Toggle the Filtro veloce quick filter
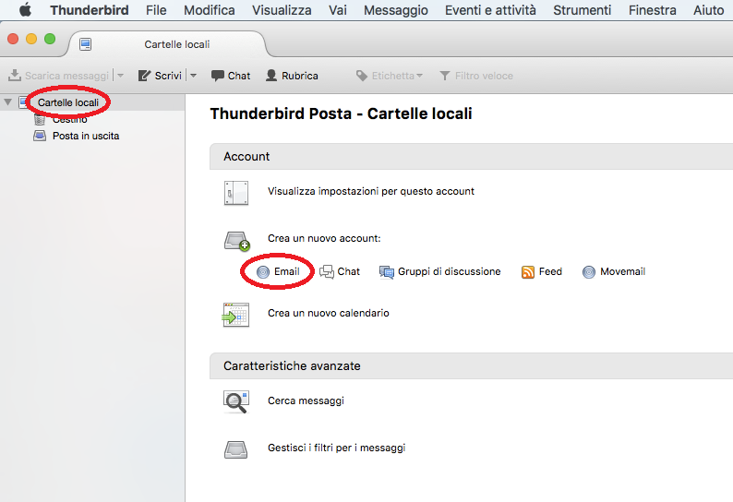The image size is (733, 502). [475, 76]
